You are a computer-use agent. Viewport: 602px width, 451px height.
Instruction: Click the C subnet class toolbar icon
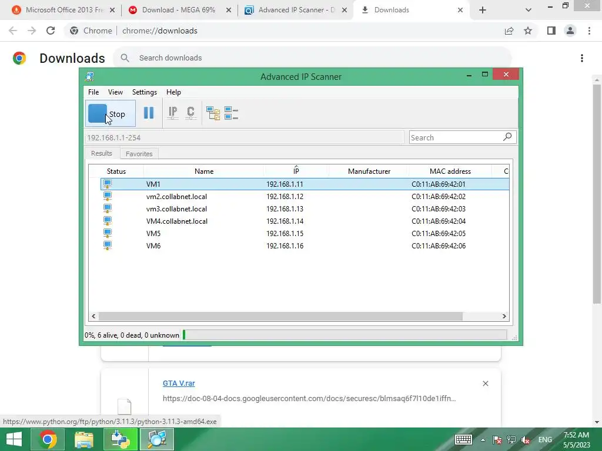click(190, 113)
